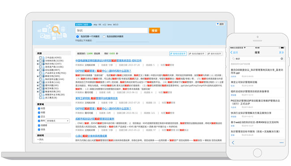291x166 pixels.
Task: Tap the three-dot more icon on phone bottom bar
Action: click(x=281, y=143)
